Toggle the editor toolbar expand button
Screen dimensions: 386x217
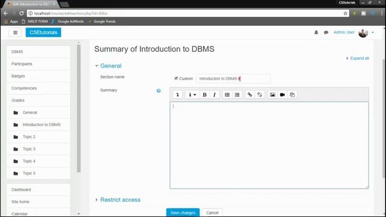coord(177,95)
